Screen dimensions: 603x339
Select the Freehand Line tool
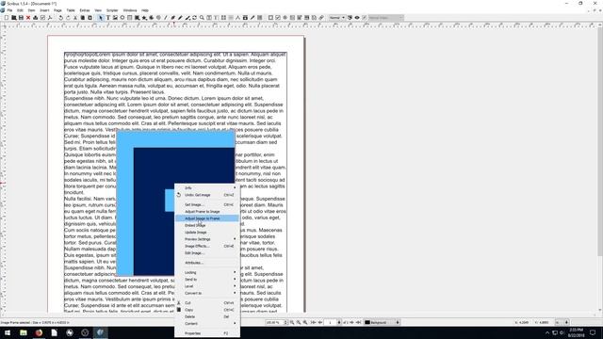coord(180,18)
